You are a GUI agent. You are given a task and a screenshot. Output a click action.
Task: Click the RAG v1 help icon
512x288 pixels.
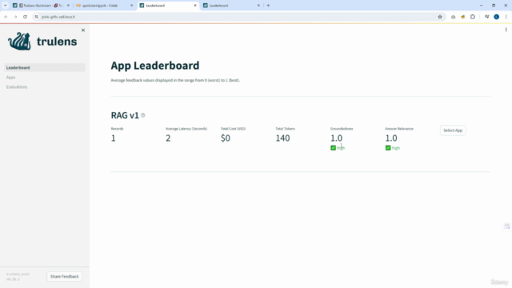coord(143,115)
